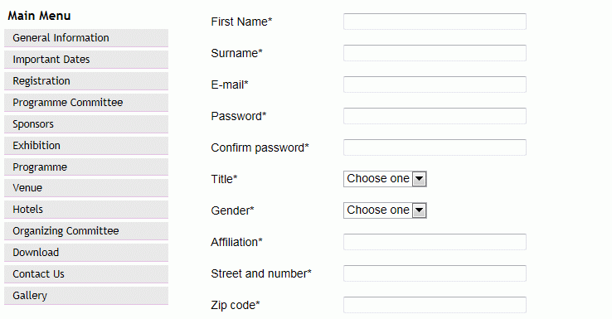Image resolution: width=612 pixels, height=319 pixels.
Task: Expand the Gender dropdown
Action: coord(385,210)
